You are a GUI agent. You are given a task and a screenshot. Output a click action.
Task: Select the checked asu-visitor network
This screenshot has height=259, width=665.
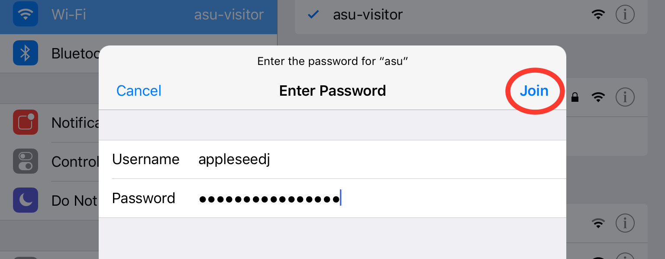click(471, 15)
